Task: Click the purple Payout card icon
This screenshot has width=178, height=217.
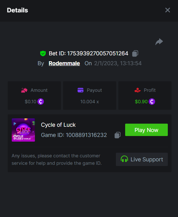Action: pyautogui.click(x=80, y=90)
